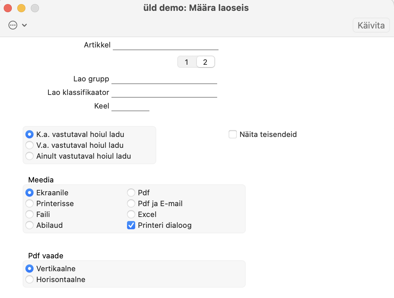Switch to tab 2
Viewport: 394px width, 298px height.
205,62
